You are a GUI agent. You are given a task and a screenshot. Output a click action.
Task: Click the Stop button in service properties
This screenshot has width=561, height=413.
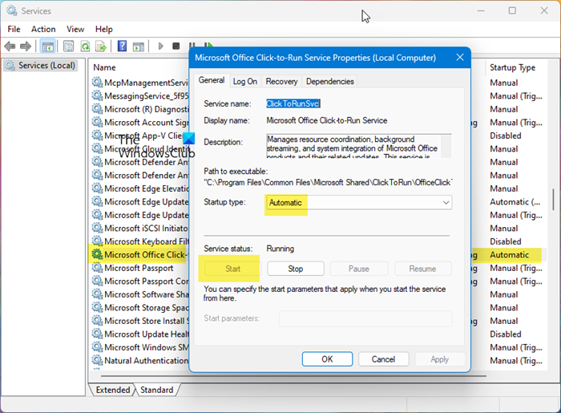(x=296, y=269)
